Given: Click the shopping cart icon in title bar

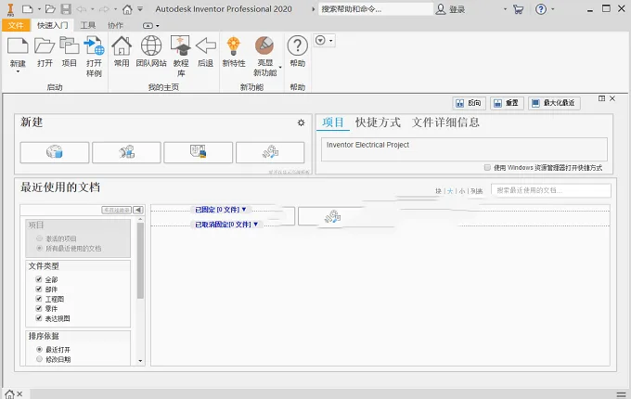Looking at the screenshot, I should click(x=519, y=9).
